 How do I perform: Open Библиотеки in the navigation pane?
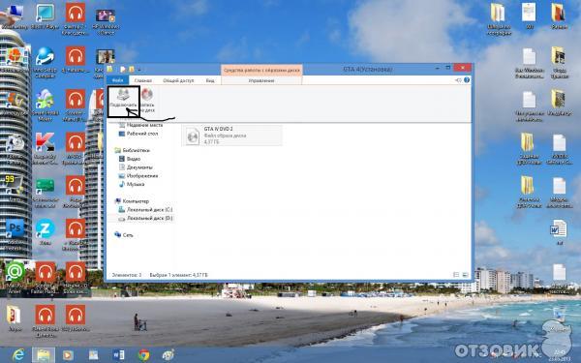point(133,150)
